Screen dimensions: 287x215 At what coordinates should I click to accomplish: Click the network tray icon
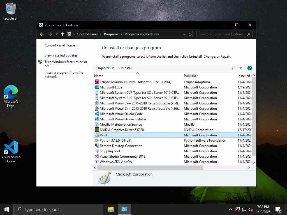click(x=244, y=209)
